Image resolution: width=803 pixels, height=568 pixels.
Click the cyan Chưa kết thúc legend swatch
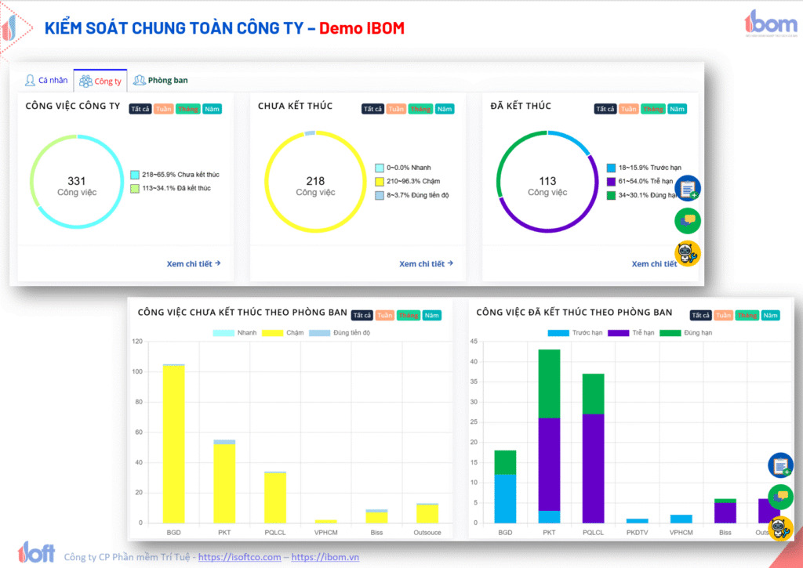(x=135, y=174)
